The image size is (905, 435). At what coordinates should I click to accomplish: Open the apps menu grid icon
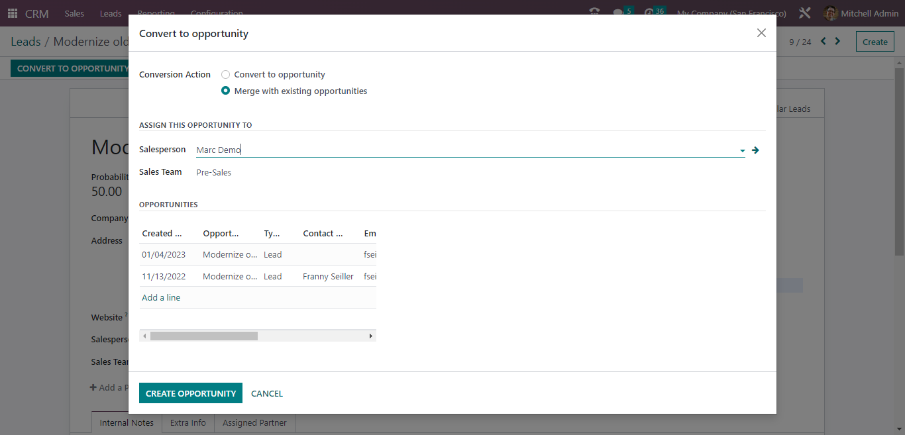12,13
